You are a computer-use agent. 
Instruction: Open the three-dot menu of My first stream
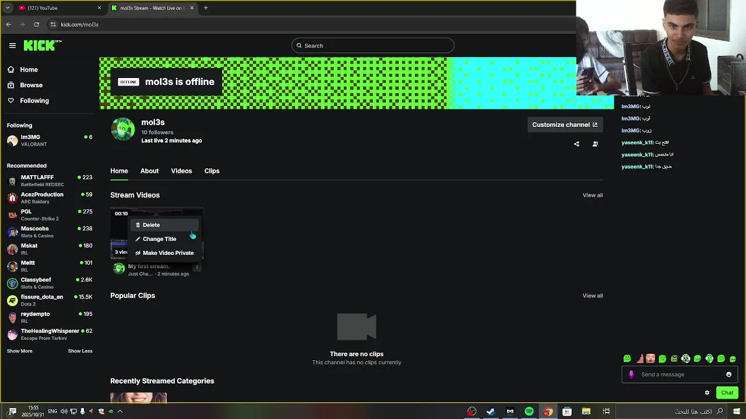pos(197,267)
